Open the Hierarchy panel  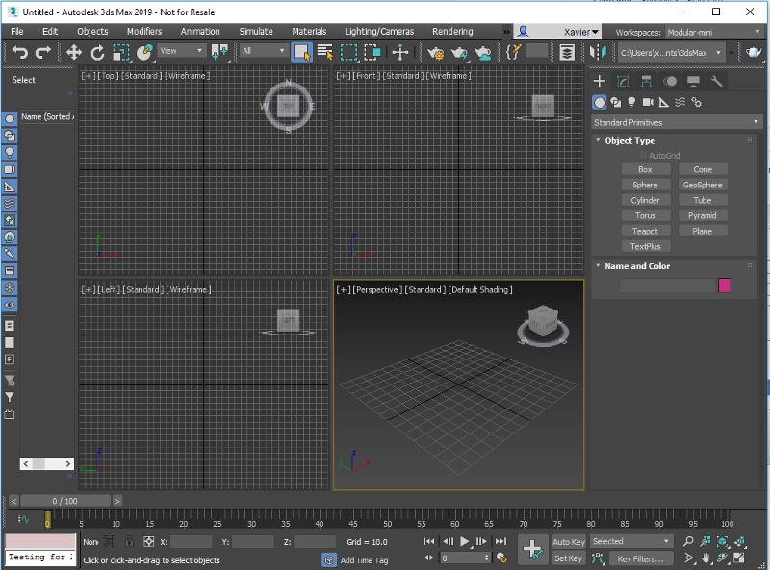click(647, 82)
